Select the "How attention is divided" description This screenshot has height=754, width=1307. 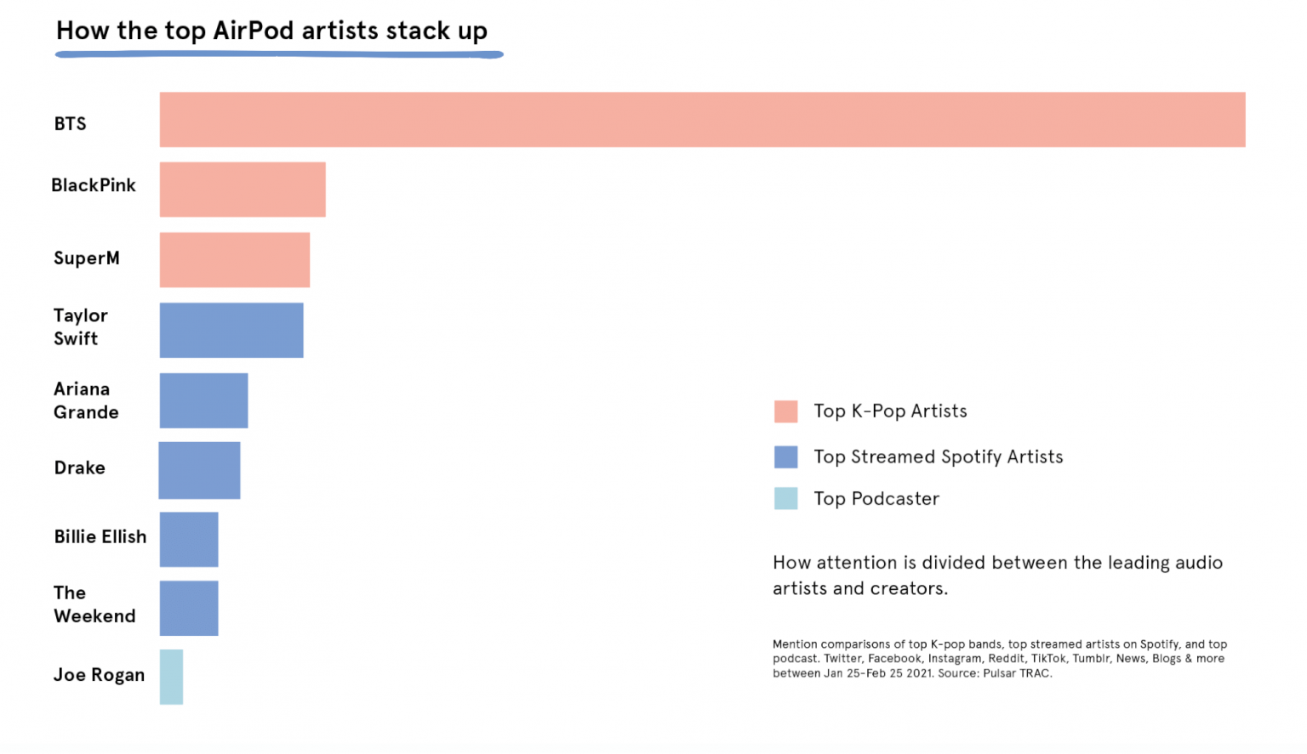[x=997, y=575]
